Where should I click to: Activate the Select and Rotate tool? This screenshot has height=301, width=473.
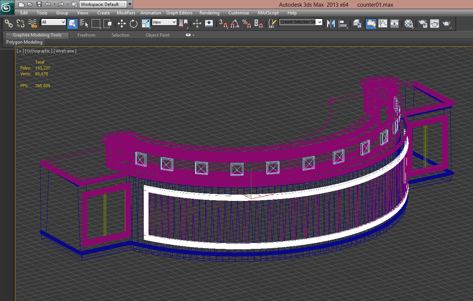[133, 24]
